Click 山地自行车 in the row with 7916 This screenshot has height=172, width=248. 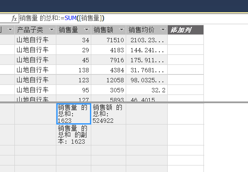pos(35,60)
